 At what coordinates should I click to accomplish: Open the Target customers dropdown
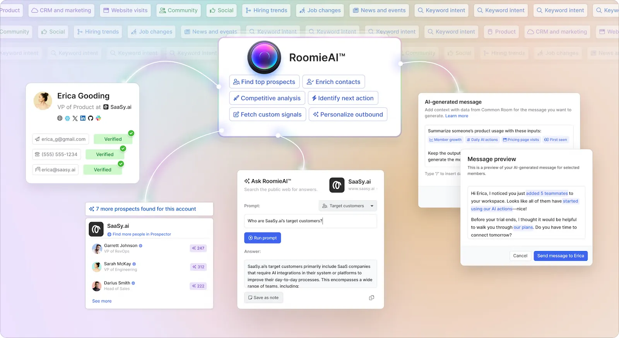(348, 206)
